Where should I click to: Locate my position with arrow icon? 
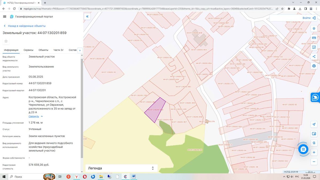point(314,124)
